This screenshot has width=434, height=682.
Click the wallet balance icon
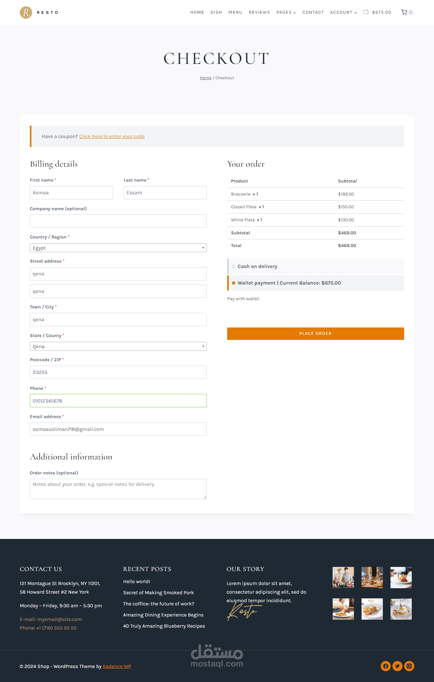tap(366, 12)
